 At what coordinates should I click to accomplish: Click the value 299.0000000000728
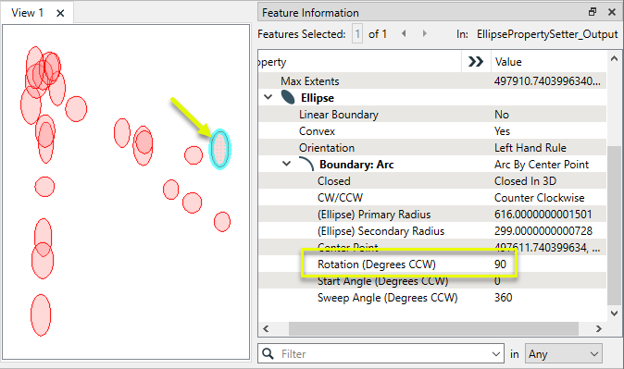pyautogui.click(x=543, y=231)
